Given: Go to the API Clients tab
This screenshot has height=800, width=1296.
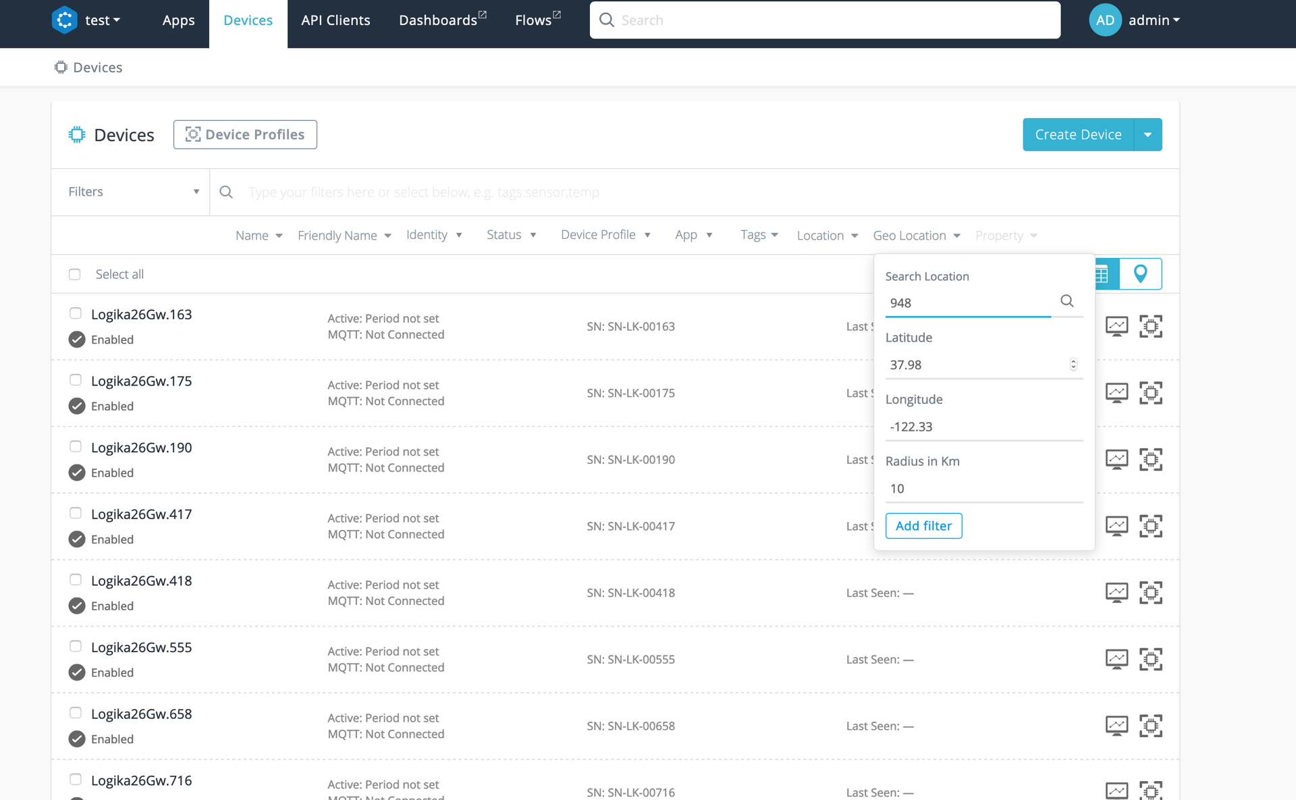Looking at the screenshot, I should coord(335,20).
